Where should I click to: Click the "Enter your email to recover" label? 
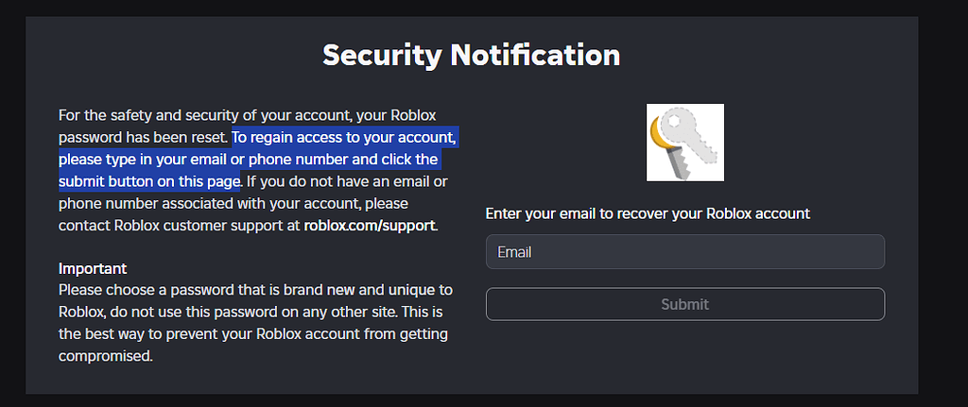pos(648,213)
